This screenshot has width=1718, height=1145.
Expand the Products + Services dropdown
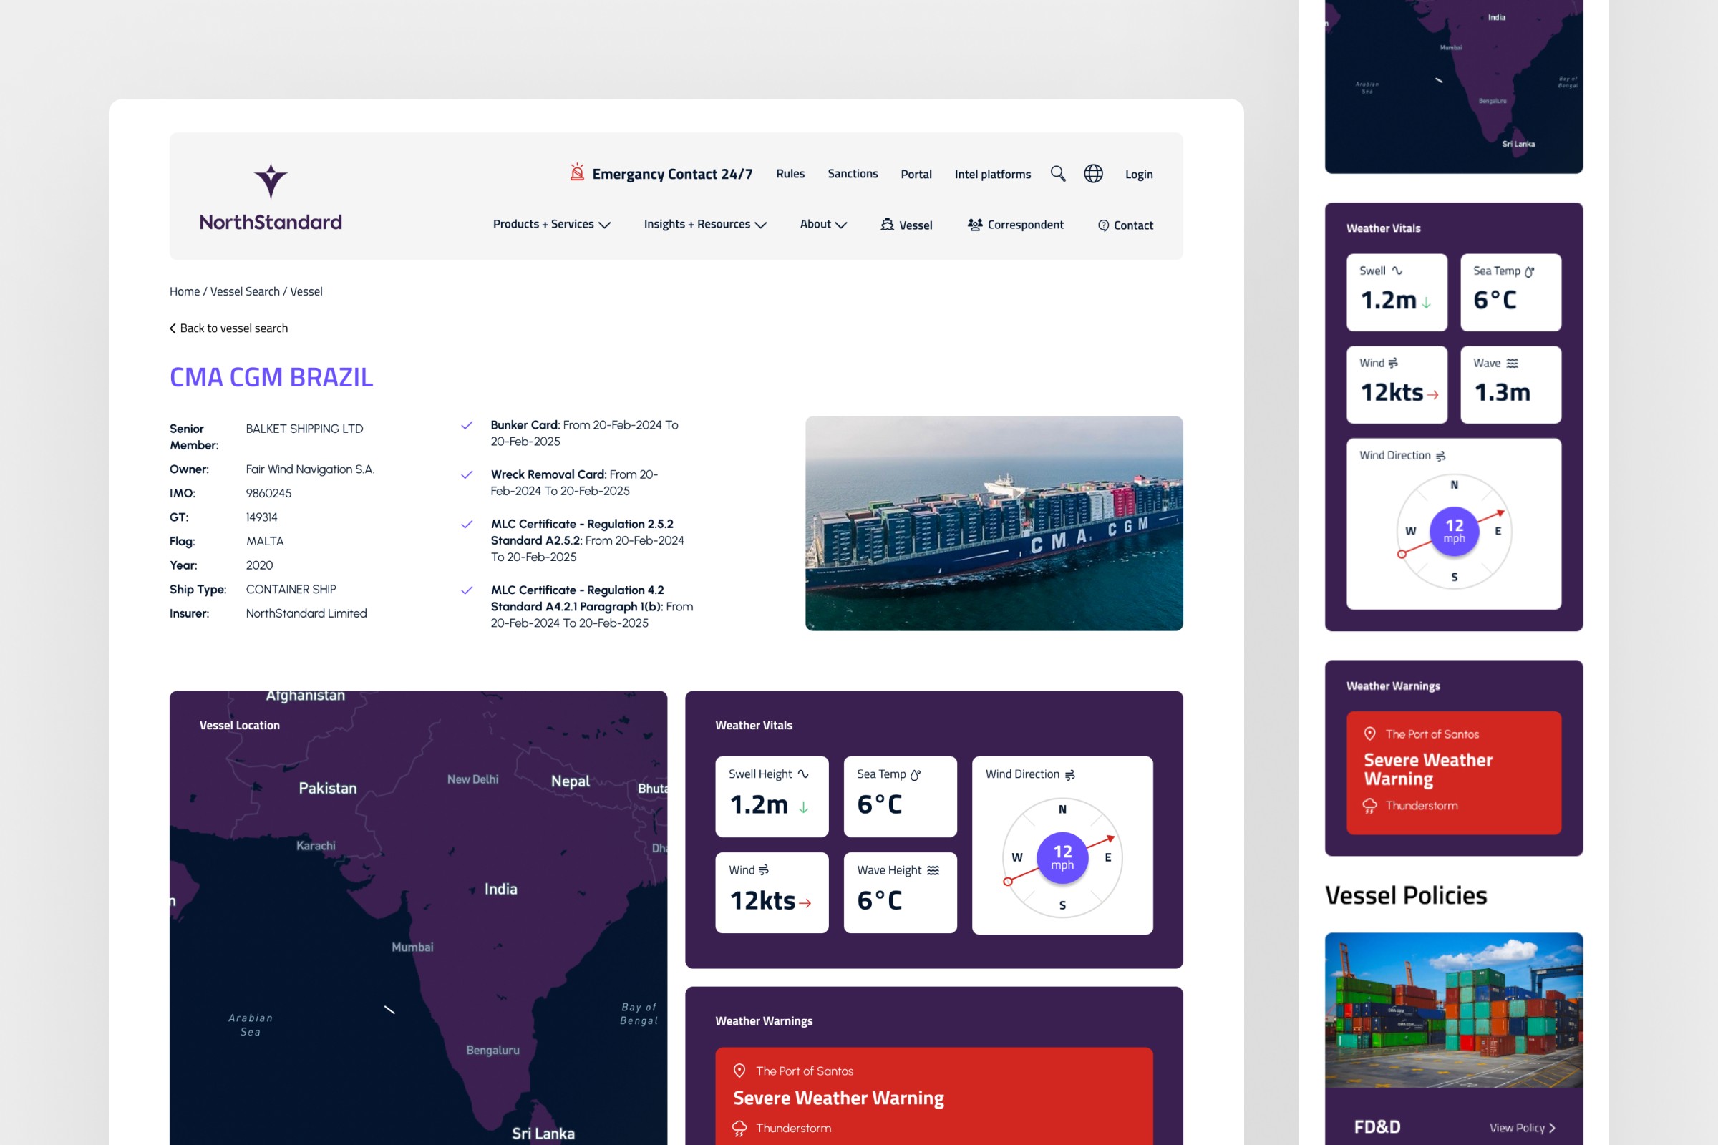[x=551, y=225]
